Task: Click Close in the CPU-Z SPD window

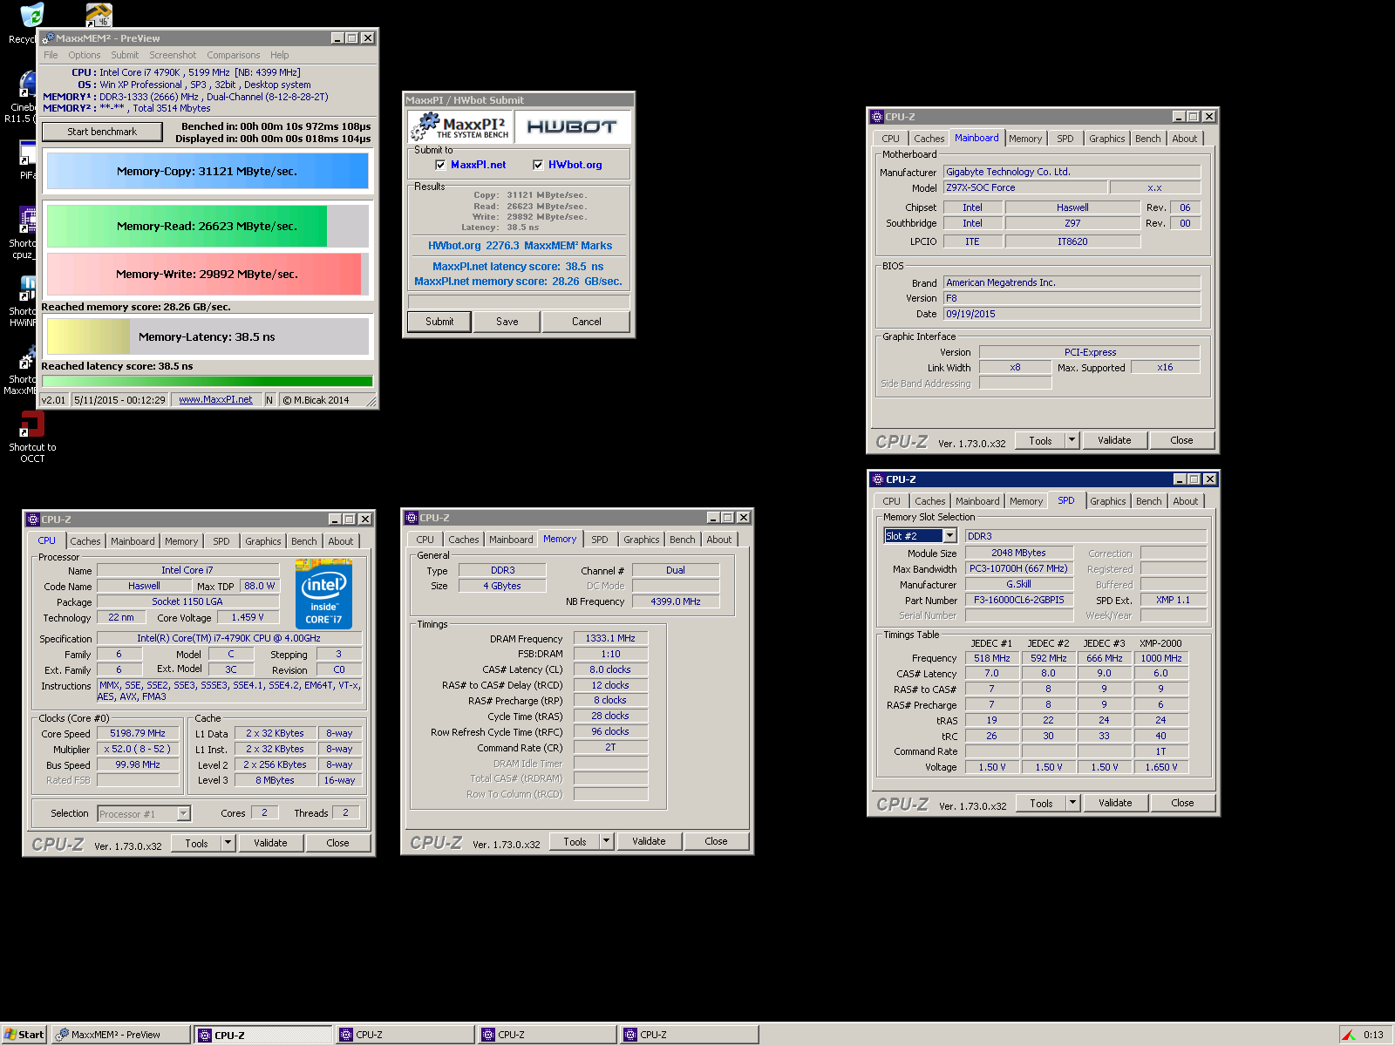Action: [1182, 803]
